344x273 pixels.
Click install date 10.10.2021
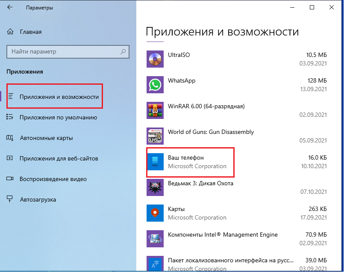(x=314, y=166)
